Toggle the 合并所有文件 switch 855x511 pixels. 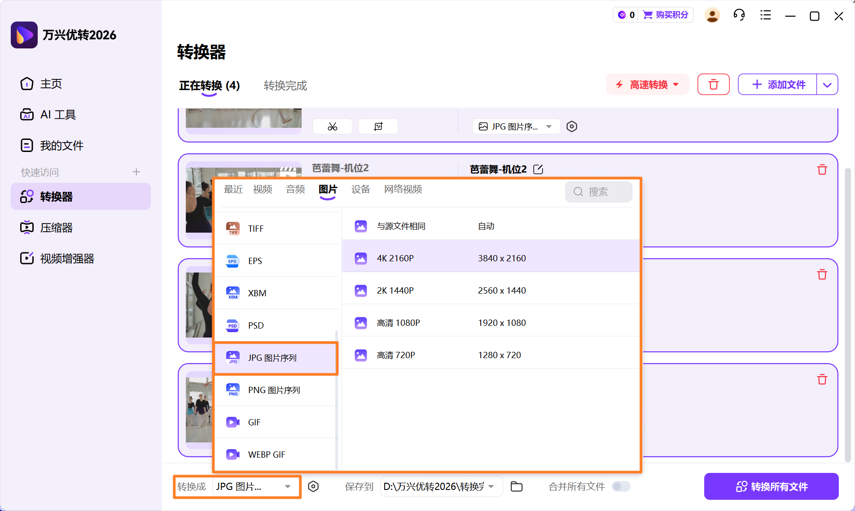(x=622, y=486)
